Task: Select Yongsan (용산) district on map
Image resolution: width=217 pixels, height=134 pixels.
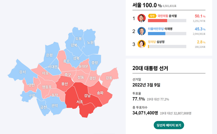Action: coord(65,84)
